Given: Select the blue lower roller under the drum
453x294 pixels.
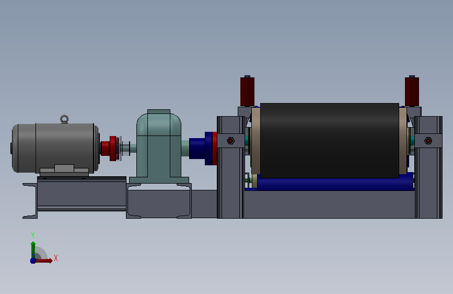Looking at the screenshot, I should (x=335, y=184).
